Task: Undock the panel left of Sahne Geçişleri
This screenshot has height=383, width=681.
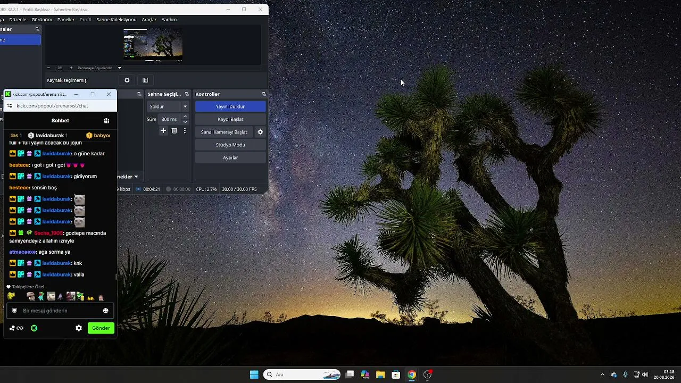Action: click(x=139, y=94)
